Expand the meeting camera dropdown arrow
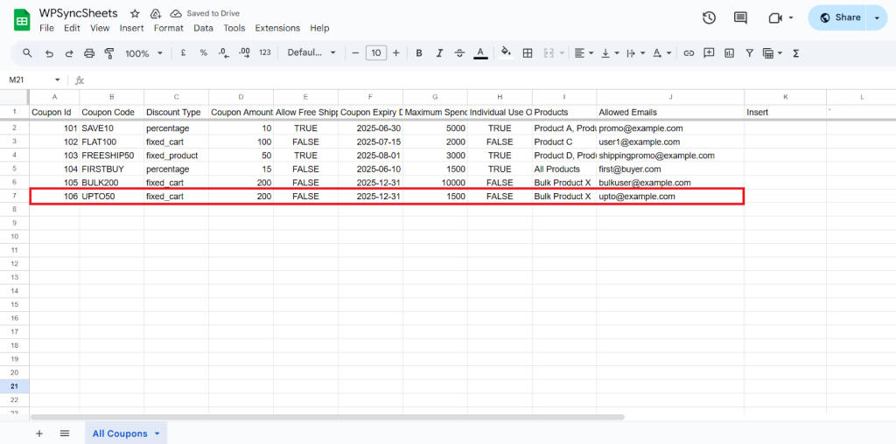 [791, 17]
